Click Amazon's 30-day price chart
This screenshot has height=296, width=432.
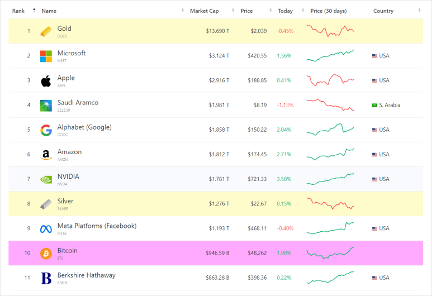click(330, 154)
